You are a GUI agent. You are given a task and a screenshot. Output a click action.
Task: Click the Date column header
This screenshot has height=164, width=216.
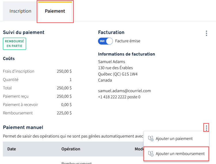click(x=12, y=149)
